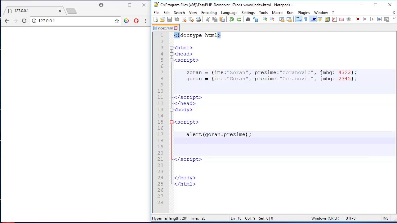Image resolution: width=397 pixels, height=223 pixels.
Task: Undo the last edit via toolbar
Action: point(232,19)
